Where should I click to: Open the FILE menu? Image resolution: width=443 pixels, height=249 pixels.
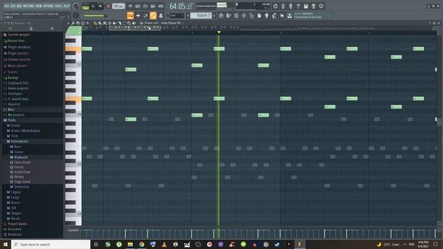(6, 6)
